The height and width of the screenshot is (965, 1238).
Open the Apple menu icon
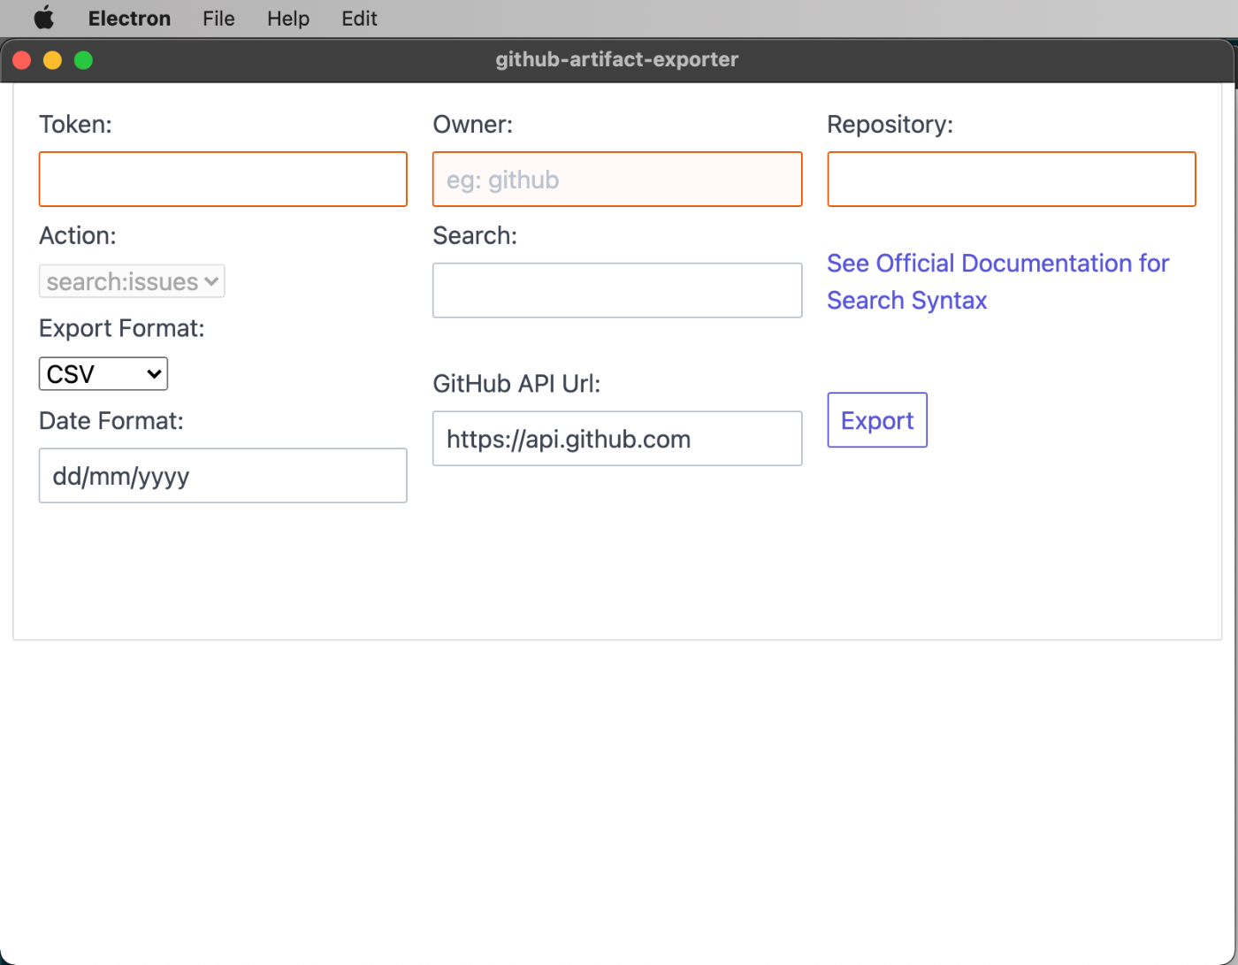43,18
